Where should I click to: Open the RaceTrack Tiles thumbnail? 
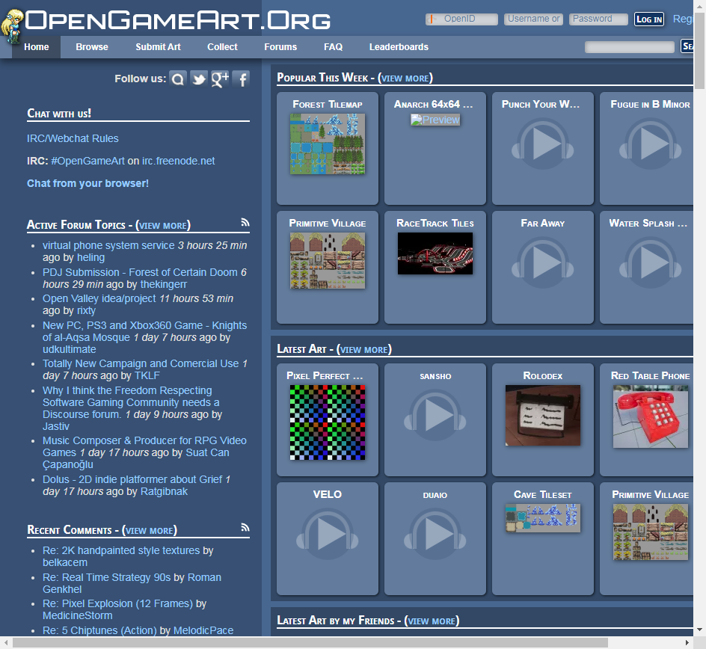[435, 253]
